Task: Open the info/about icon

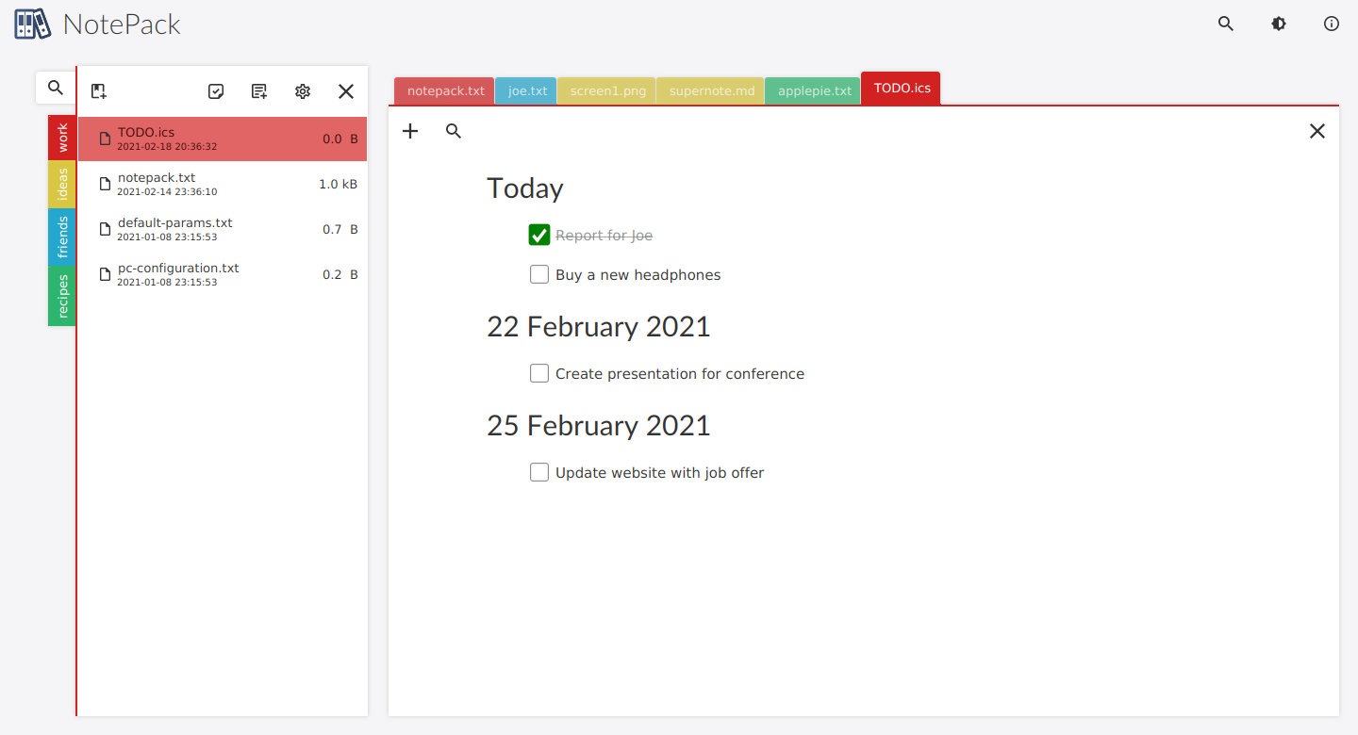Action: pos(1332,24)
